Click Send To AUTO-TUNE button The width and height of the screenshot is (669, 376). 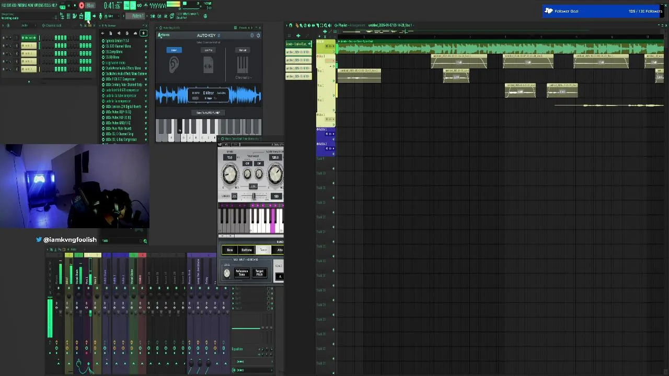208,113
